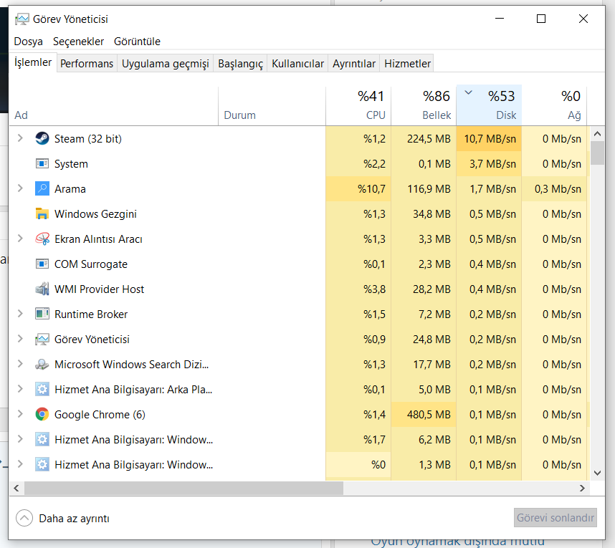
Task: Select WMI Provider Host CPU value %3,8
Action: click(x=358, y=289)
